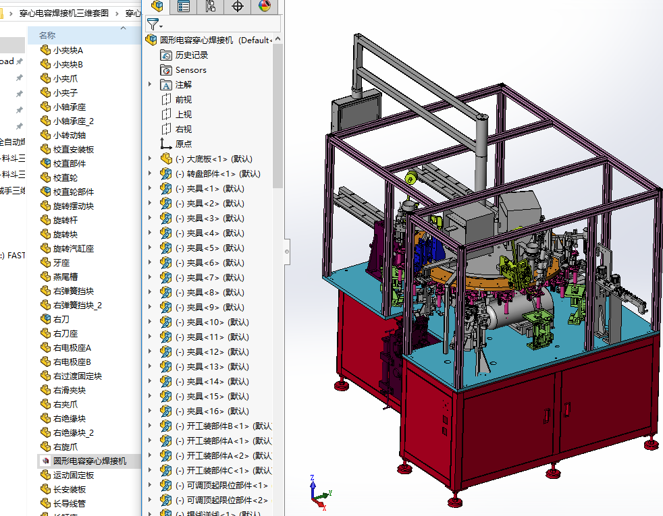Switch to the PropertyManager tab
The image size is (663, 516).
point(184,6)
